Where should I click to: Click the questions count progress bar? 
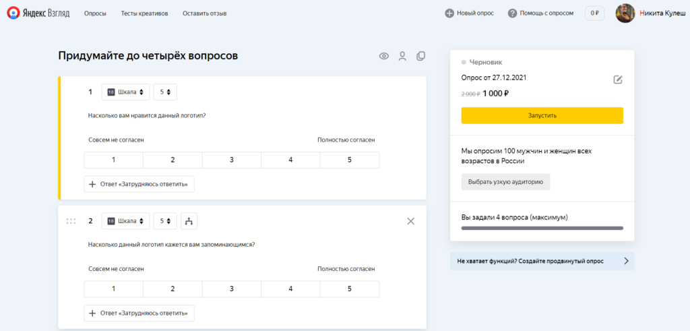point(542,229)
